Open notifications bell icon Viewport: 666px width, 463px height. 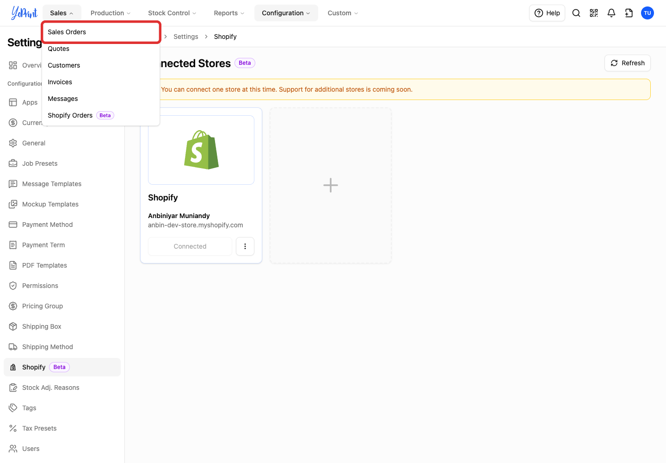click(x=611, y=13)
